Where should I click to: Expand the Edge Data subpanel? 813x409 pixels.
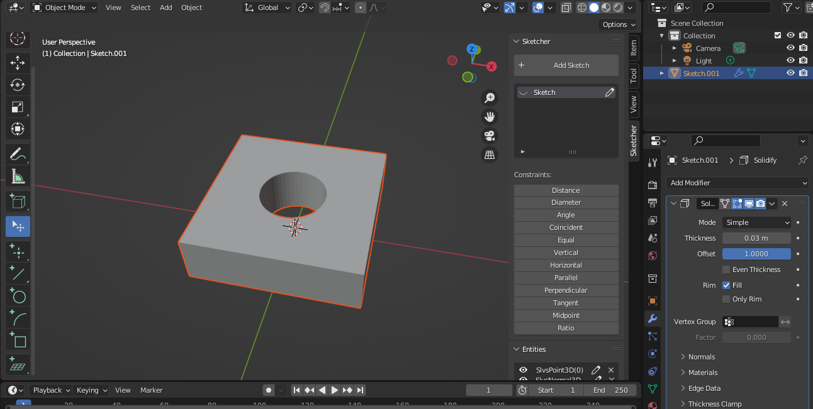click(704, 388)
